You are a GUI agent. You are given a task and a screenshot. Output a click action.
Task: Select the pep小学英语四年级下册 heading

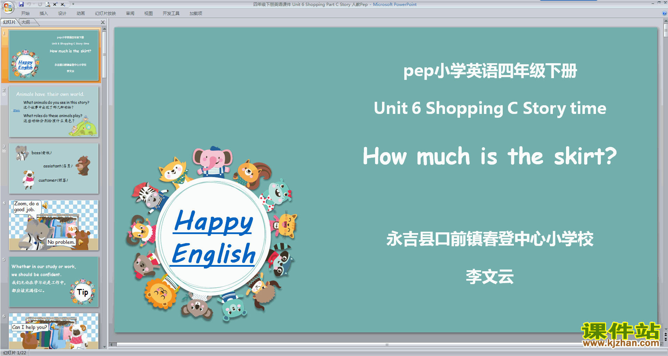pos(490,71)
